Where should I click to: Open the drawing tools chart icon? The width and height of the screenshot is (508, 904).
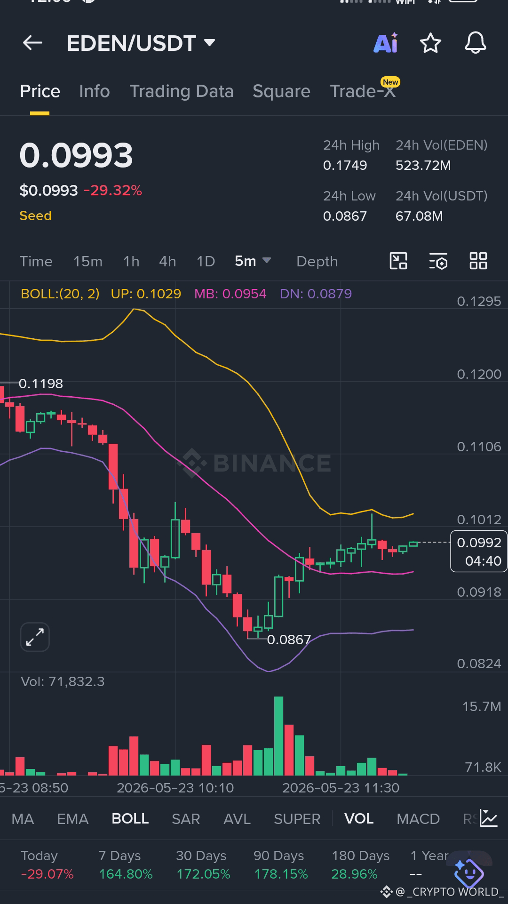(x=398, y=261)
